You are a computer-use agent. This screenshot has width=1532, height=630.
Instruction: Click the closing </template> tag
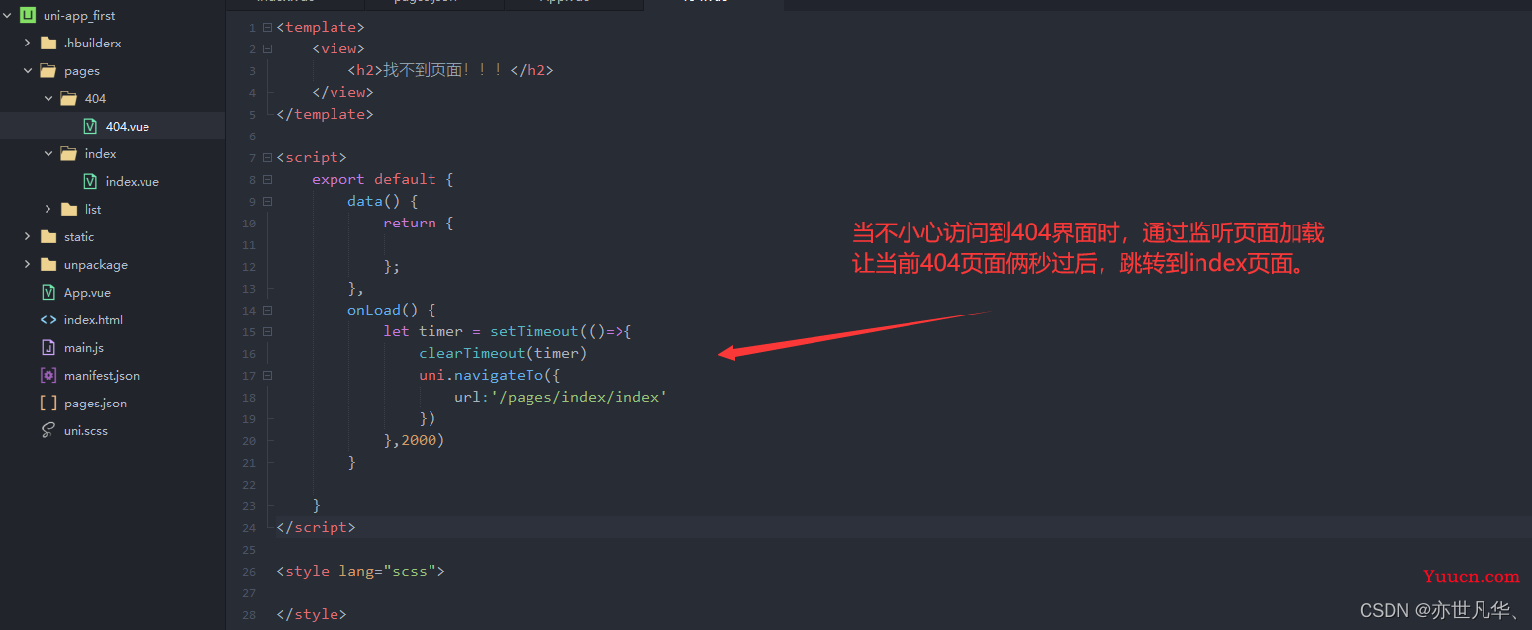click(325, 115)
